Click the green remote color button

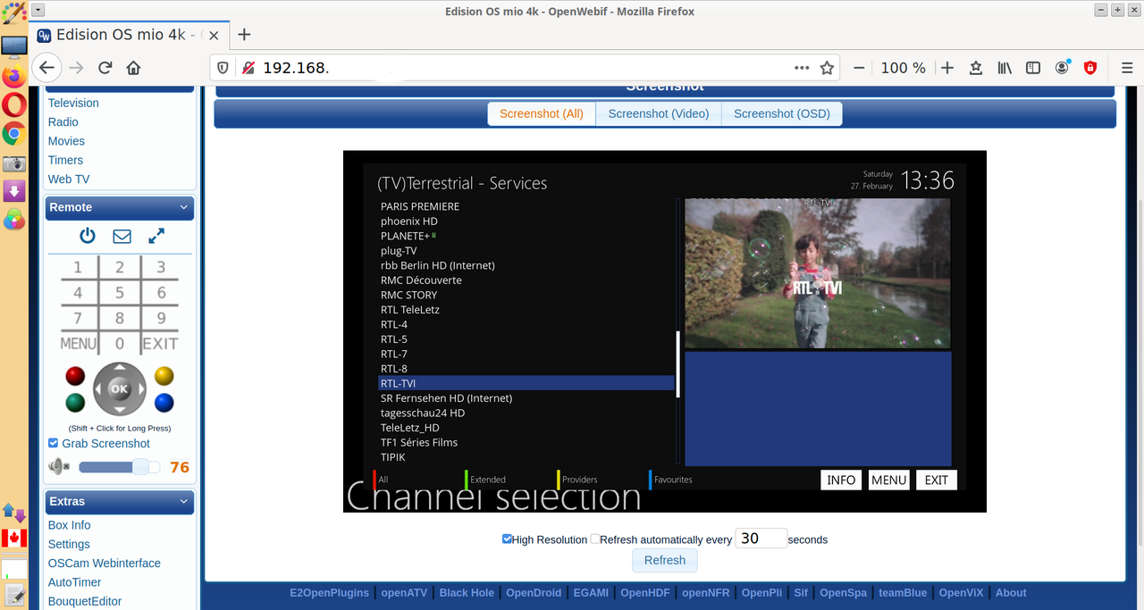coord(75,403)
